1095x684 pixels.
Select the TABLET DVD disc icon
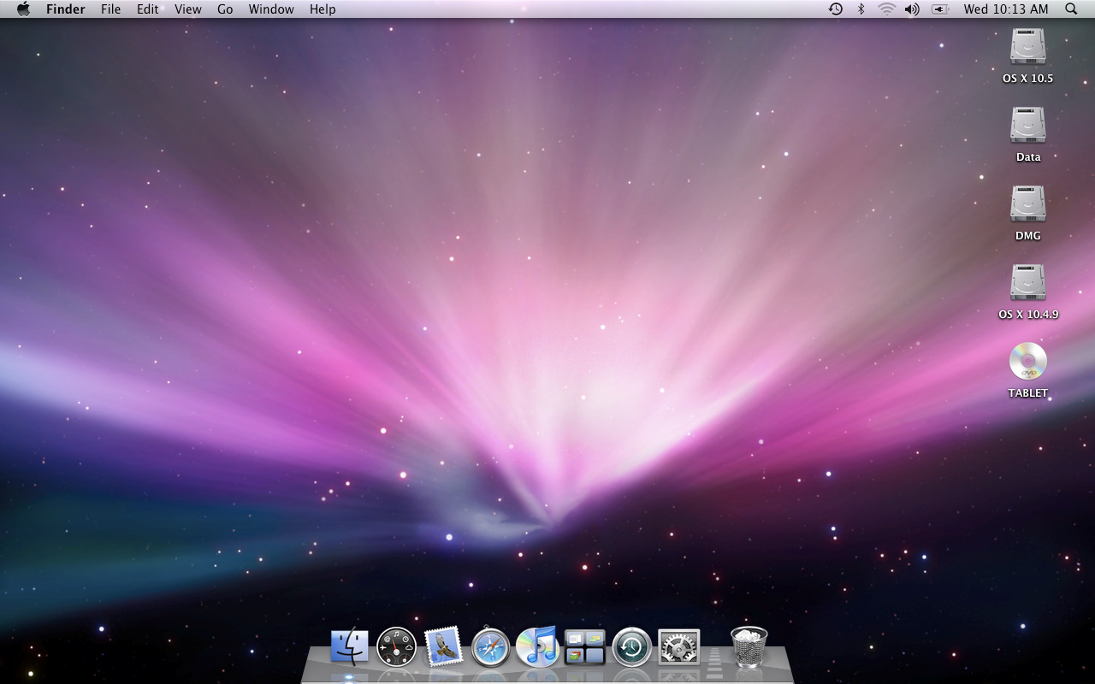click(1027, 362)
